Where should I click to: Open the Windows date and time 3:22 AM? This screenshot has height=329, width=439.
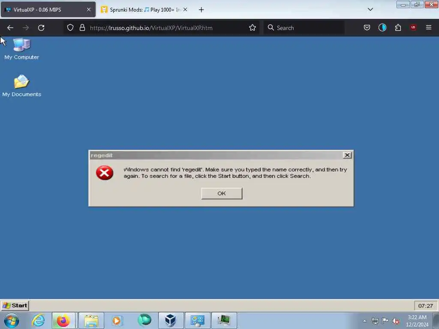tap(417, 321)
